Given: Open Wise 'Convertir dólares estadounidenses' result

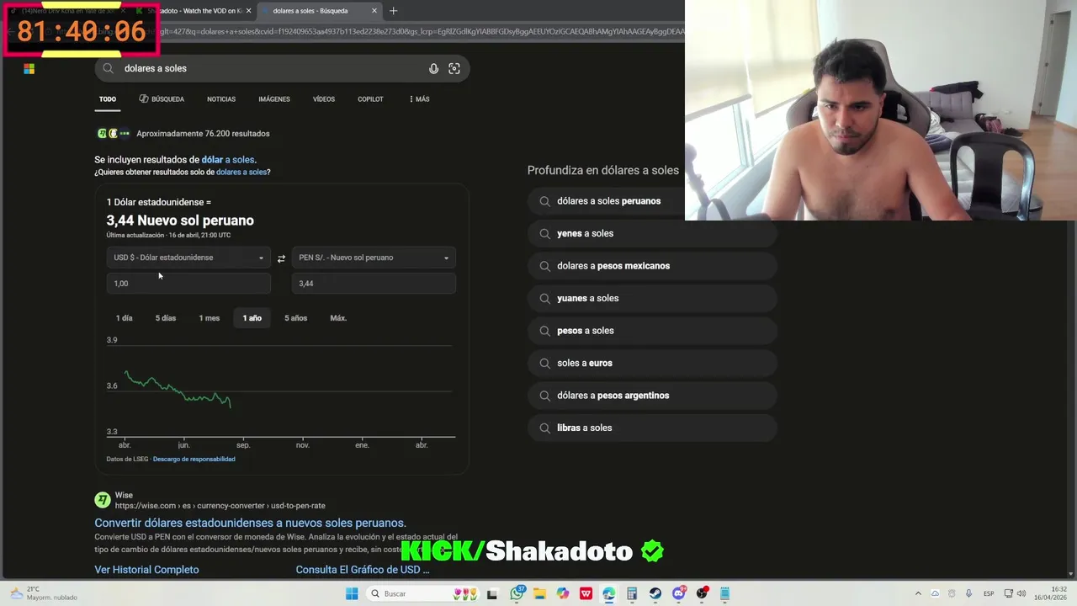Looking at the screenshot, I should click(x=250, y=524).
